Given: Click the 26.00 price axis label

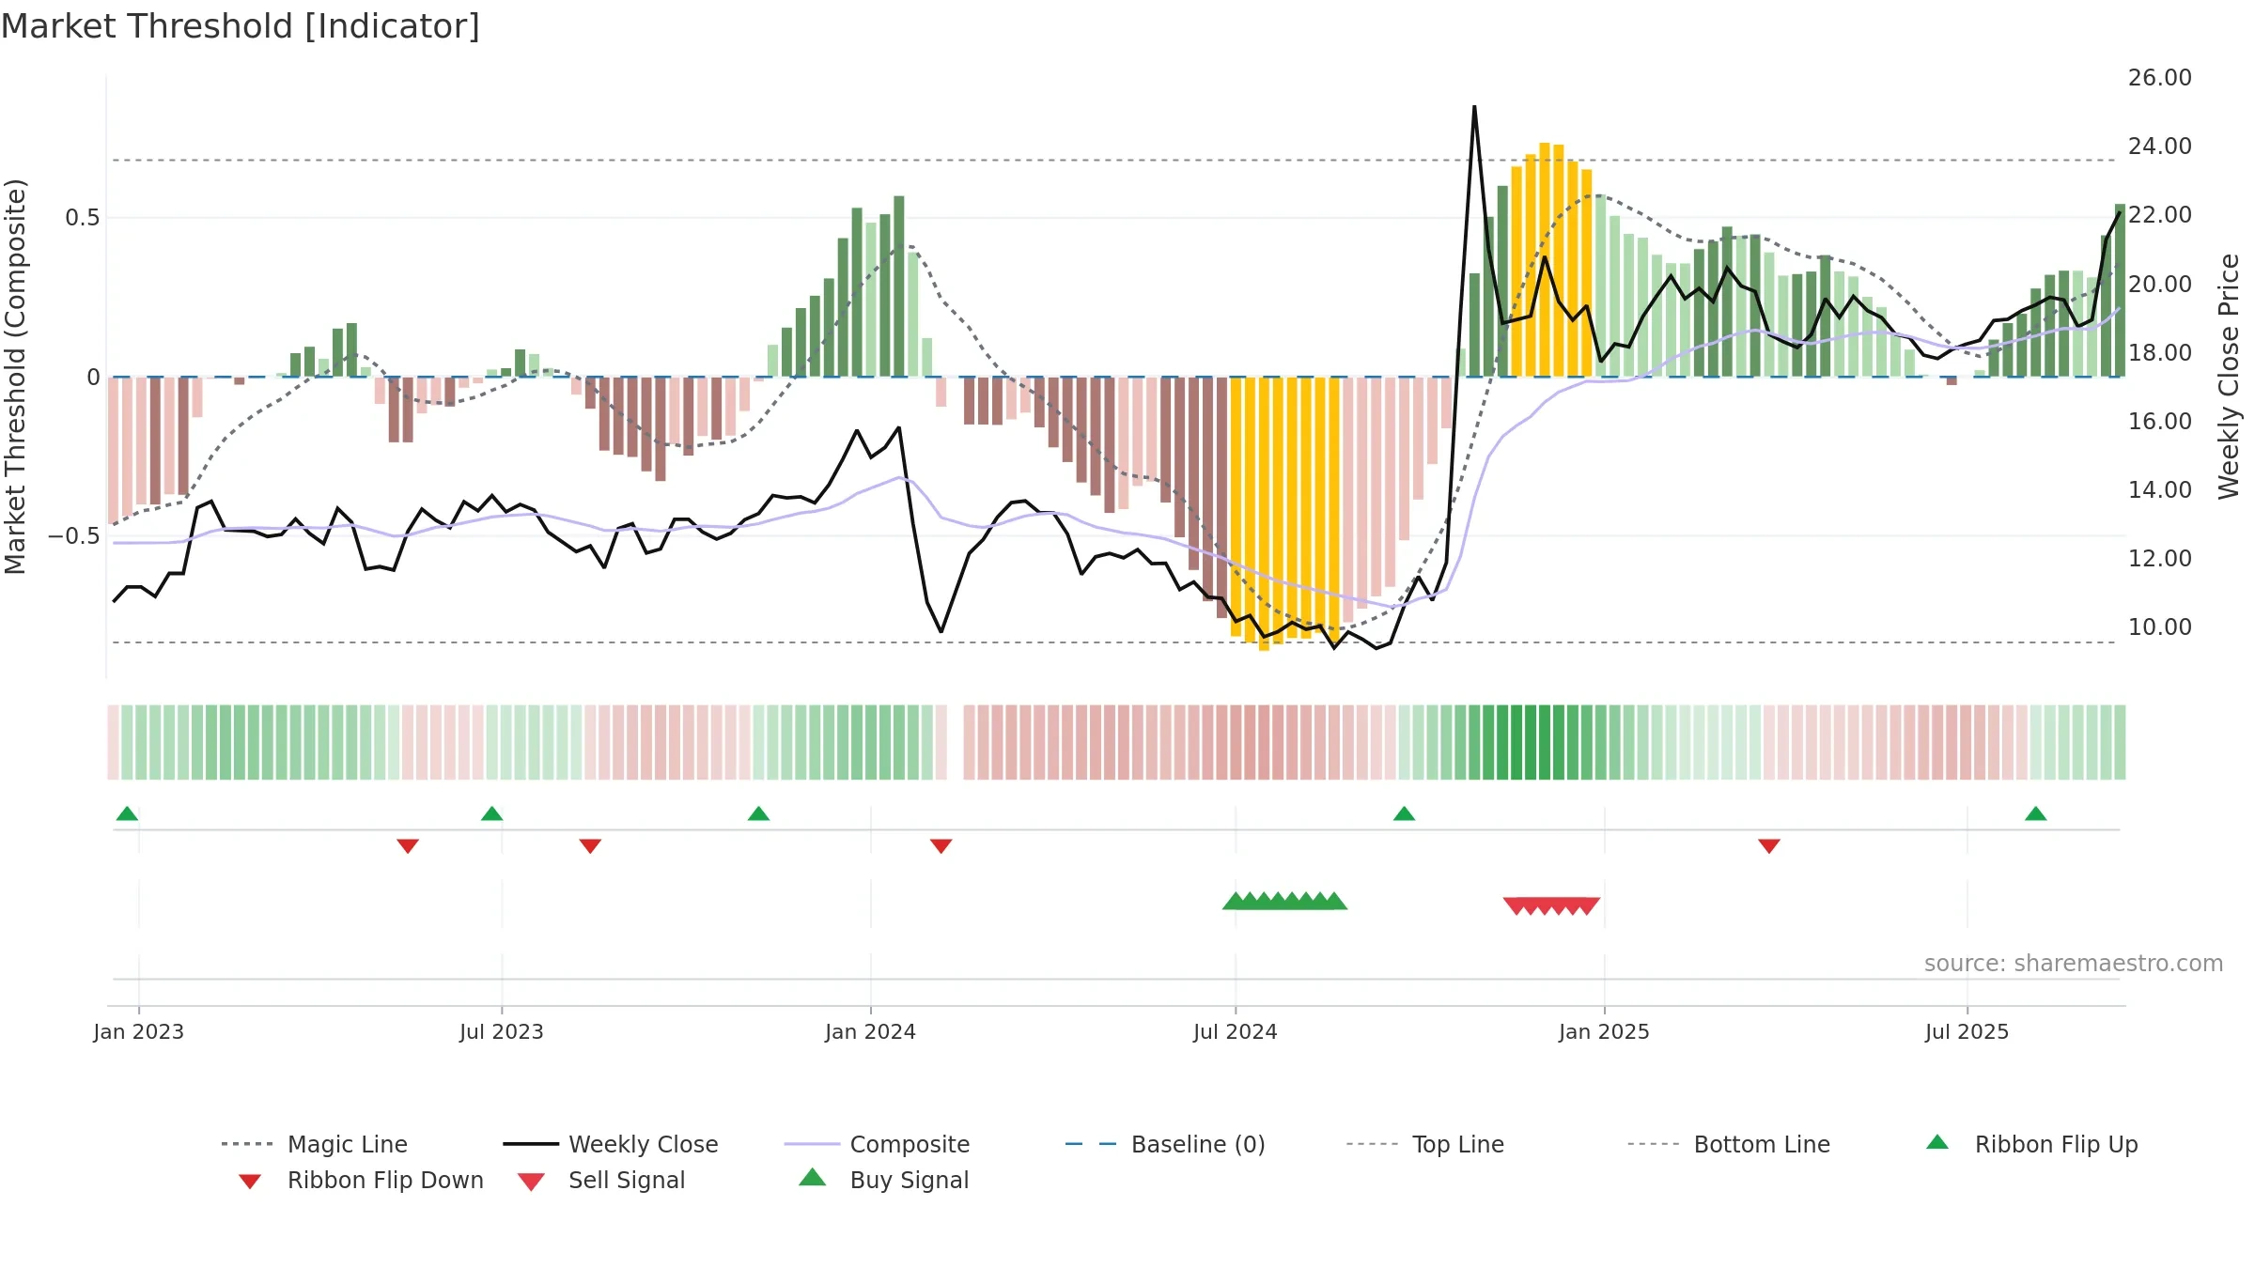Looking at the screenshot, I should [2159, 78].
